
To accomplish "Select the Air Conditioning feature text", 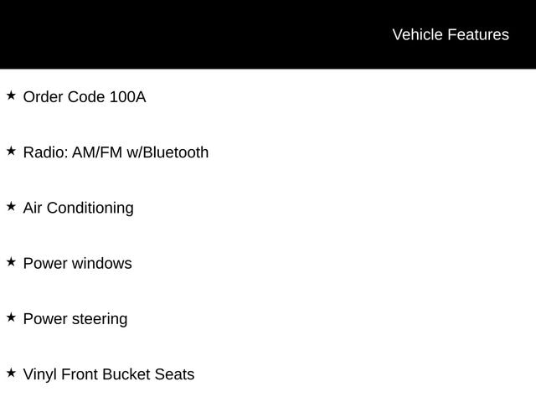I will pos(78,208).
